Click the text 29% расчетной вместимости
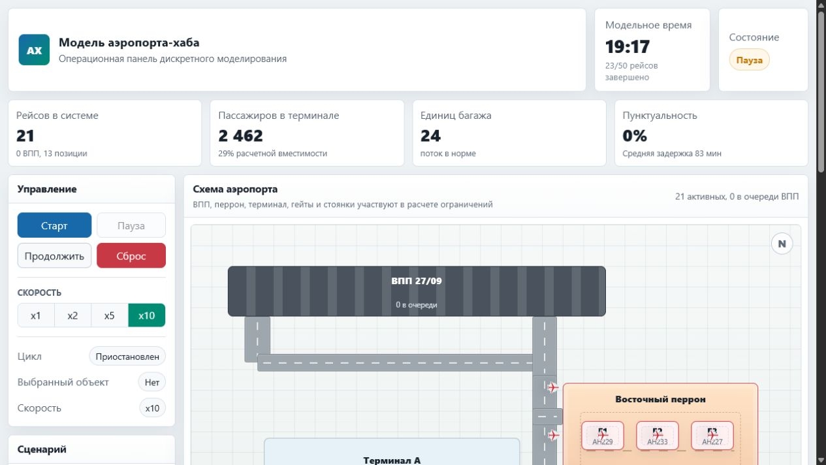 coord(273,153)
